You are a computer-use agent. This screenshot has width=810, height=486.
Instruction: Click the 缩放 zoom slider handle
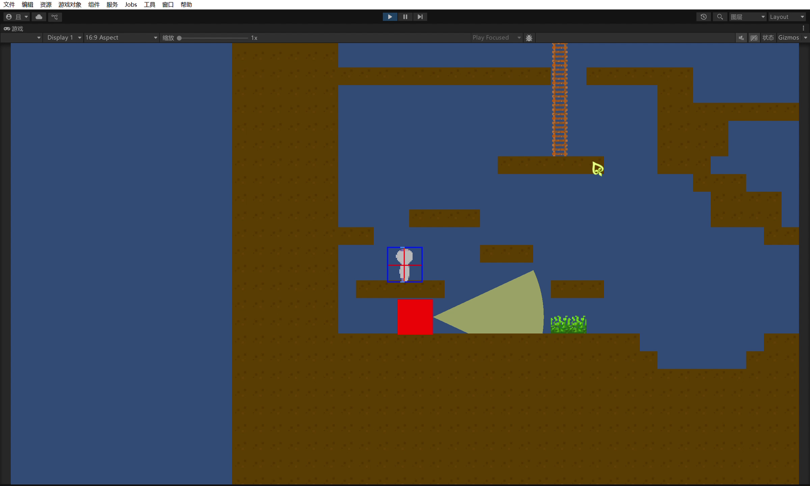(180, 38)
